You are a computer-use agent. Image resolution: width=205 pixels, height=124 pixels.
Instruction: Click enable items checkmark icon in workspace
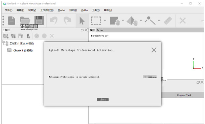click(37, 36)
